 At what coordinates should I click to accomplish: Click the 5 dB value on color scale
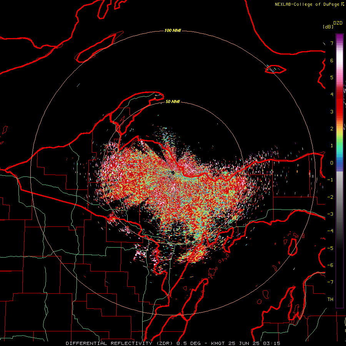click(332, 77)
